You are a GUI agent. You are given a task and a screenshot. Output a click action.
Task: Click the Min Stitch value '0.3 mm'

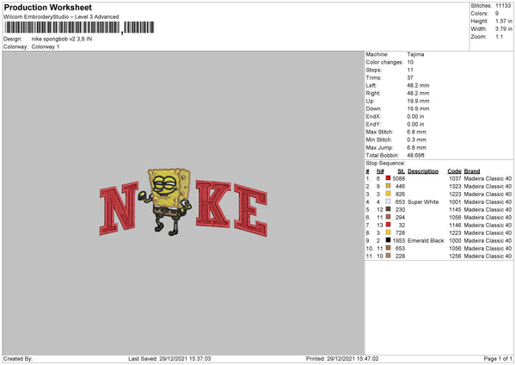[x=416, y=139]
